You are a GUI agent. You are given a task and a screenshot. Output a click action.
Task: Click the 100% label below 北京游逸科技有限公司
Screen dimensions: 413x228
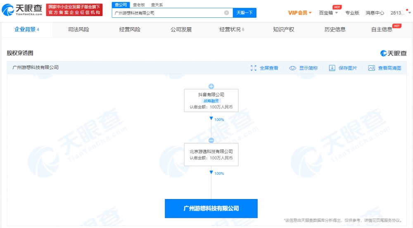pyautogui.click(x=219, y=173)
